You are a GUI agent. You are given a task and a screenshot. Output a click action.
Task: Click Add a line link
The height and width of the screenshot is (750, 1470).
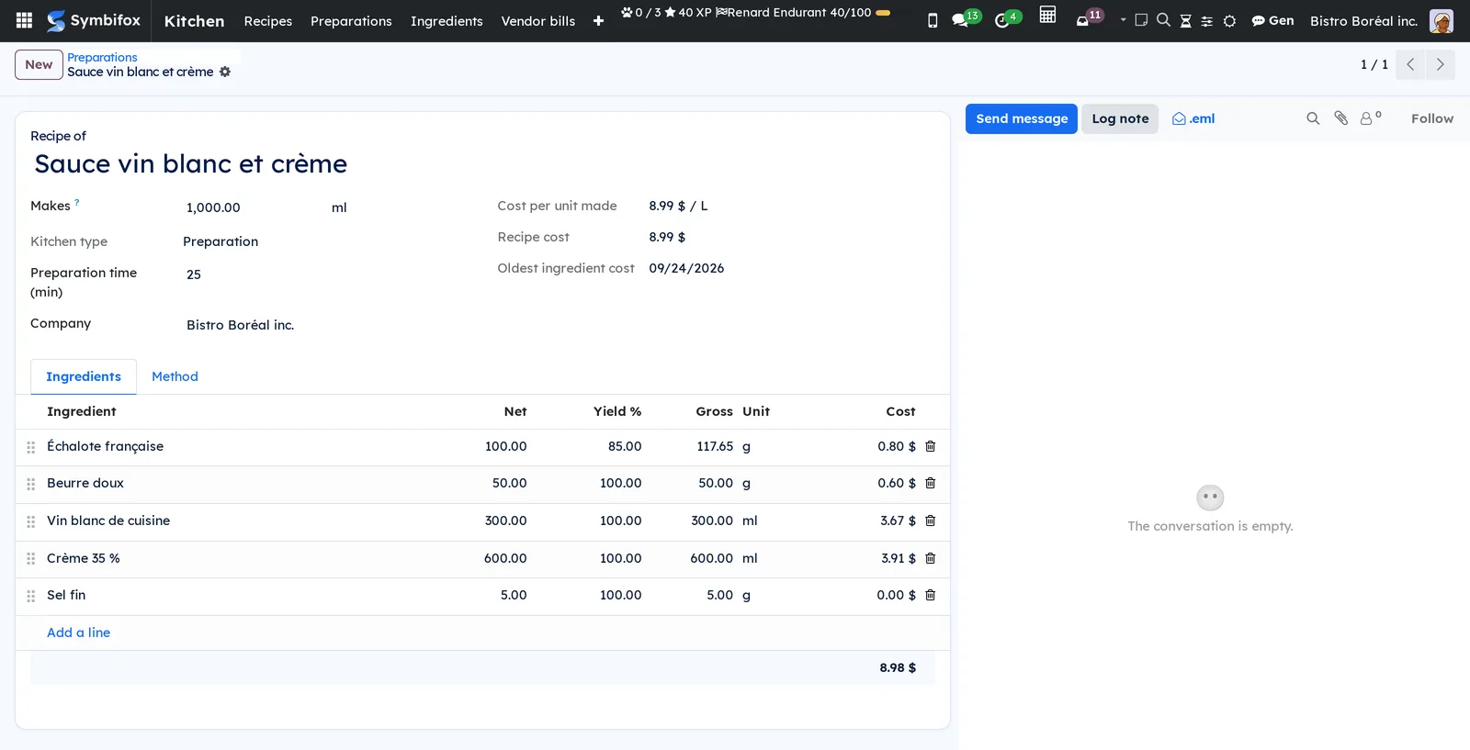[x=79, y=632]
